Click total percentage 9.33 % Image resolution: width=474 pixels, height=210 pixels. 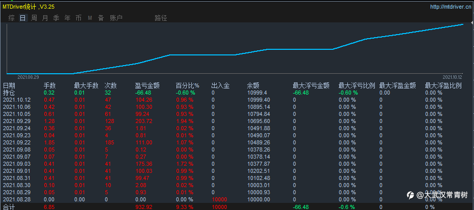click(x=185, y=207)
